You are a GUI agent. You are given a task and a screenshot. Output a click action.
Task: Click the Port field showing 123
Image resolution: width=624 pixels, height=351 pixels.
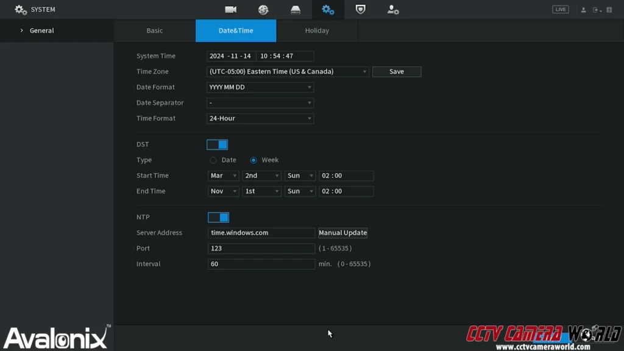[x=261, y=249]
